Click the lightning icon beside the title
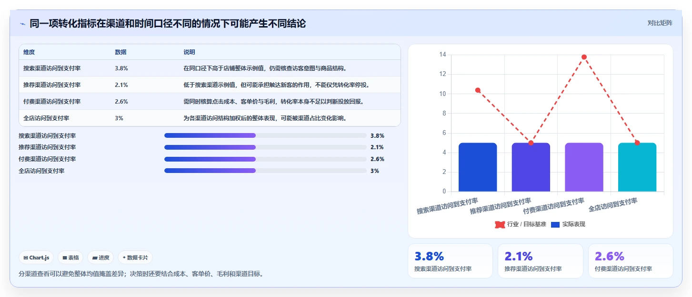 click(22, 24)
